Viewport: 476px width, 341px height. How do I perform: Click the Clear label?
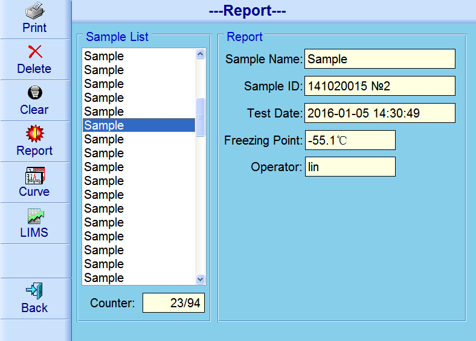point(34,110)
